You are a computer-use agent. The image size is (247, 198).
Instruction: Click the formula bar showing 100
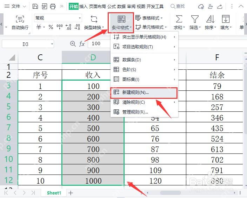pos(99,43)
